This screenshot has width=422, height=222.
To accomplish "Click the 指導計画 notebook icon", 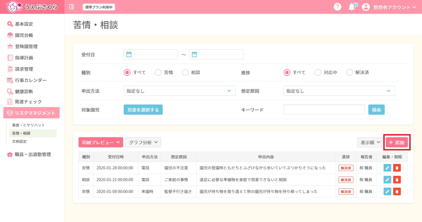I will point(10,58).
